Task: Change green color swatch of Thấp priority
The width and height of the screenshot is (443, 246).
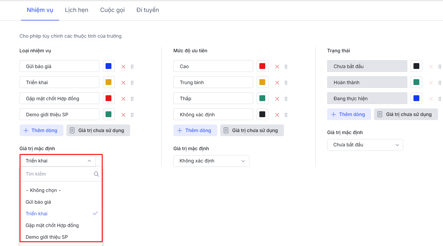Action: 262,98
